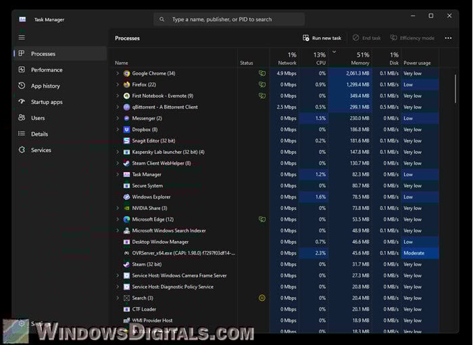Open the Users tab
The width and height of the screenshot is (473, 345).
(60, 117)
